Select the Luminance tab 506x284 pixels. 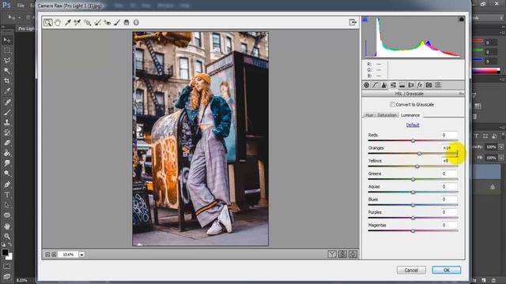click(410, 115)
